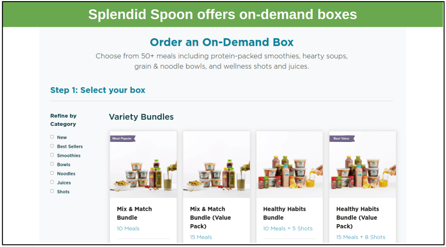Click the 15 Meals + 8 Shots text
This screenshot has width=446, height=247.
pyautogui.click(x=361, y=237)
